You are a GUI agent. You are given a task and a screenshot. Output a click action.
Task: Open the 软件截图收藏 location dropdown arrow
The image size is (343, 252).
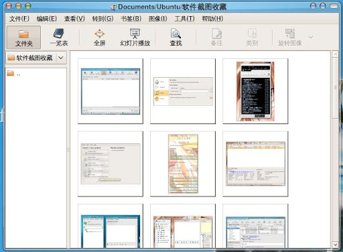[61, 58]
